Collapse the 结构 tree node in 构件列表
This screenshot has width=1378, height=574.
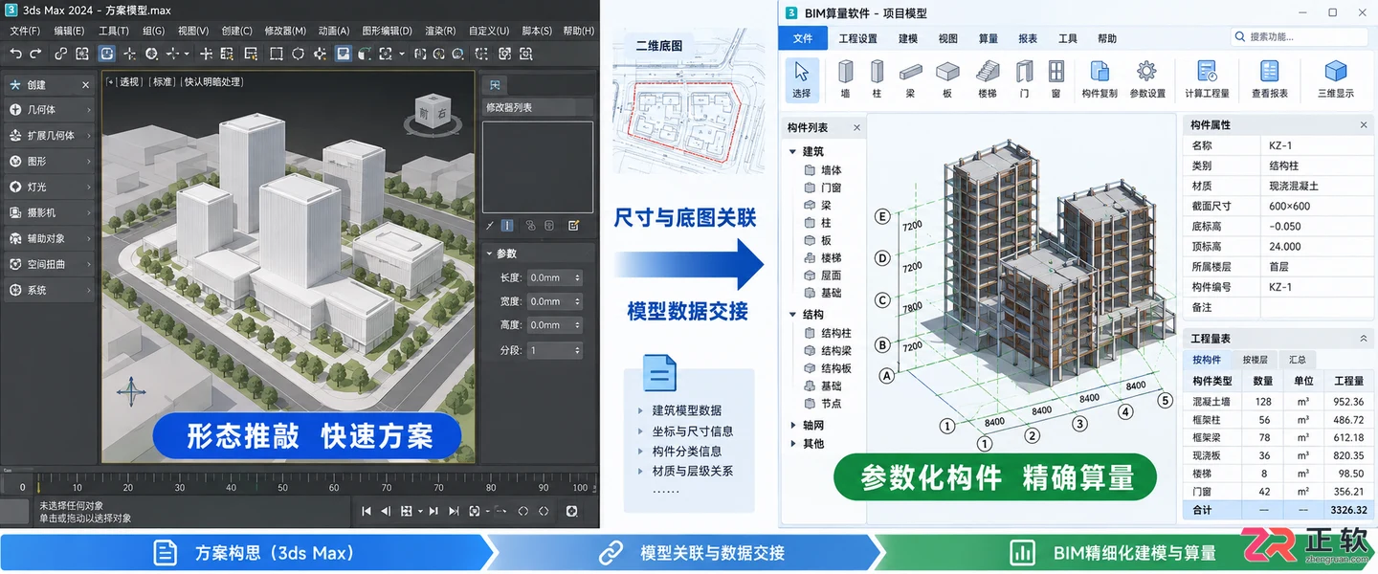pos(792,314)
